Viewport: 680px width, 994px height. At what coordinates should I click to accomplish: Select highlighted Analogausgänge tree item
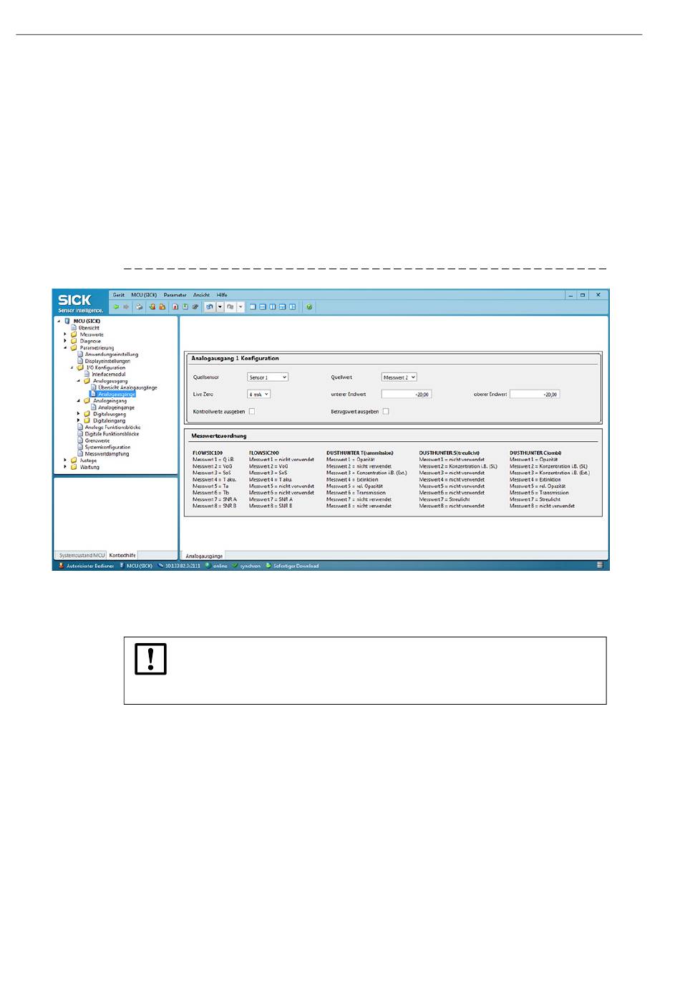click(117, 394)
